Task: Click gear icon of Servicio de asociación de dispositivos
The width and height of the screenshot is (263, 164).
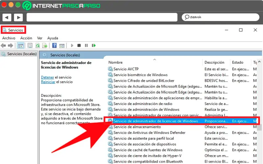Action: [110, 144]
